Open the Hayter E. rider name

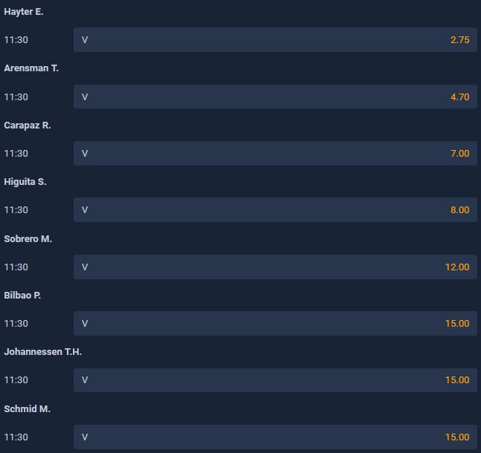pos(24,12)
